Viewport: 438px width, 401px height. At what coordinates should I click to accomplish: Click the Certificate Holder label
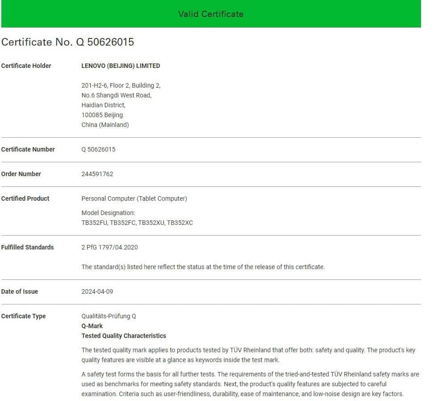pyautogui.click(x=26, y=66)
